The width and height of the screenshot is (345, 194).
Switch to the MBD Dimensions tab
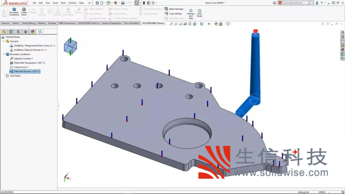[67, 23]
